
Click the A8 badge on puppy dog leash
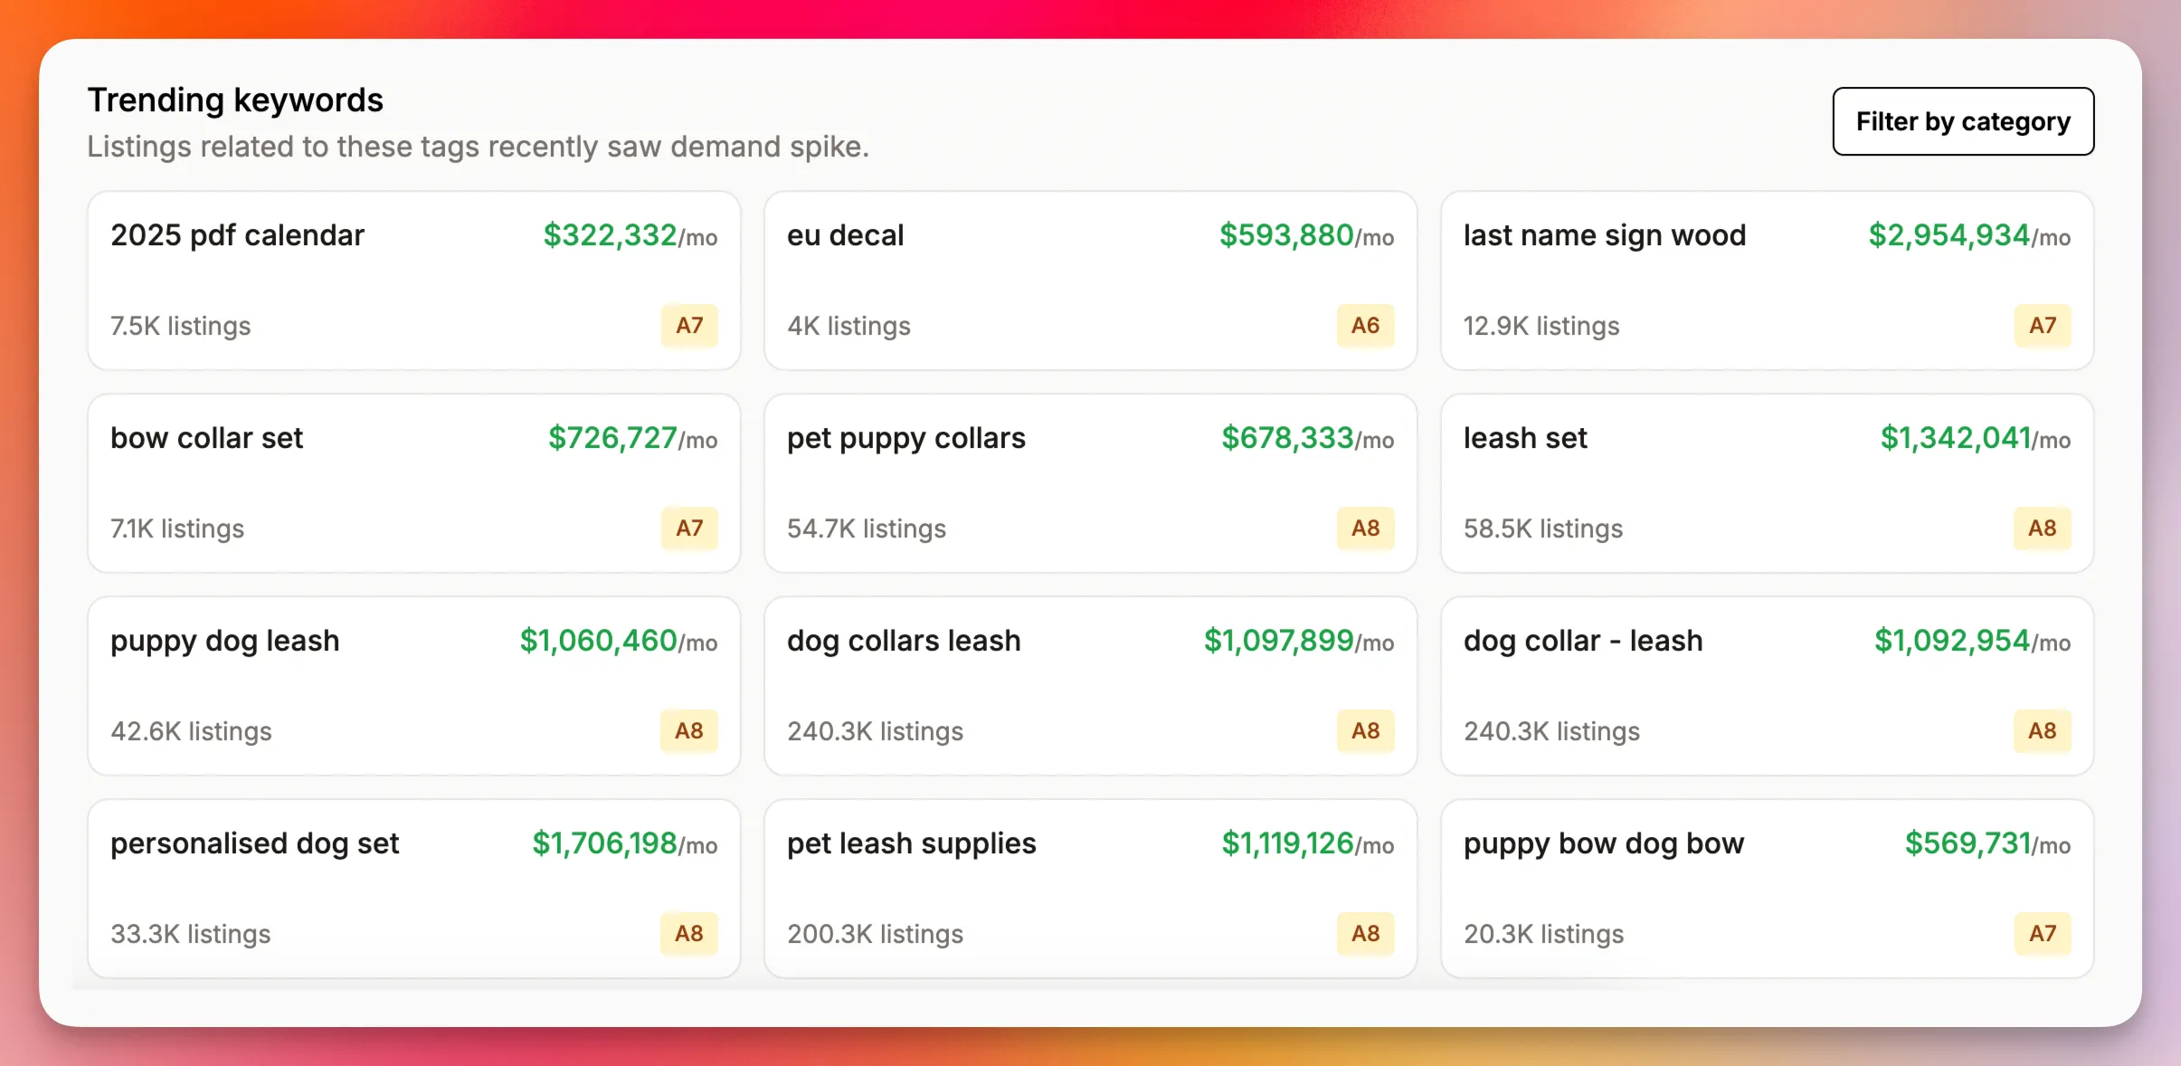[x=688, y=731]
